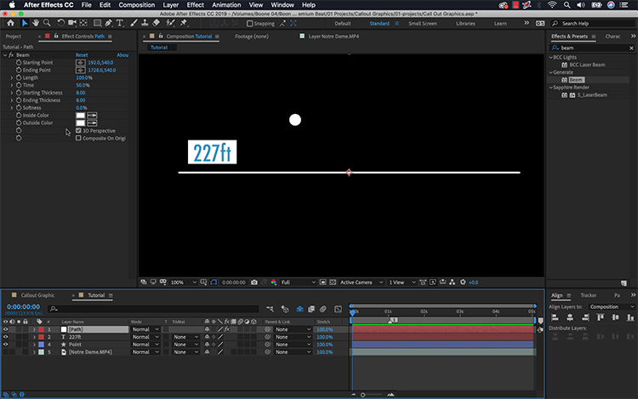638x399 pixels.
Task: Open the Effect menu
Action: 196,5
